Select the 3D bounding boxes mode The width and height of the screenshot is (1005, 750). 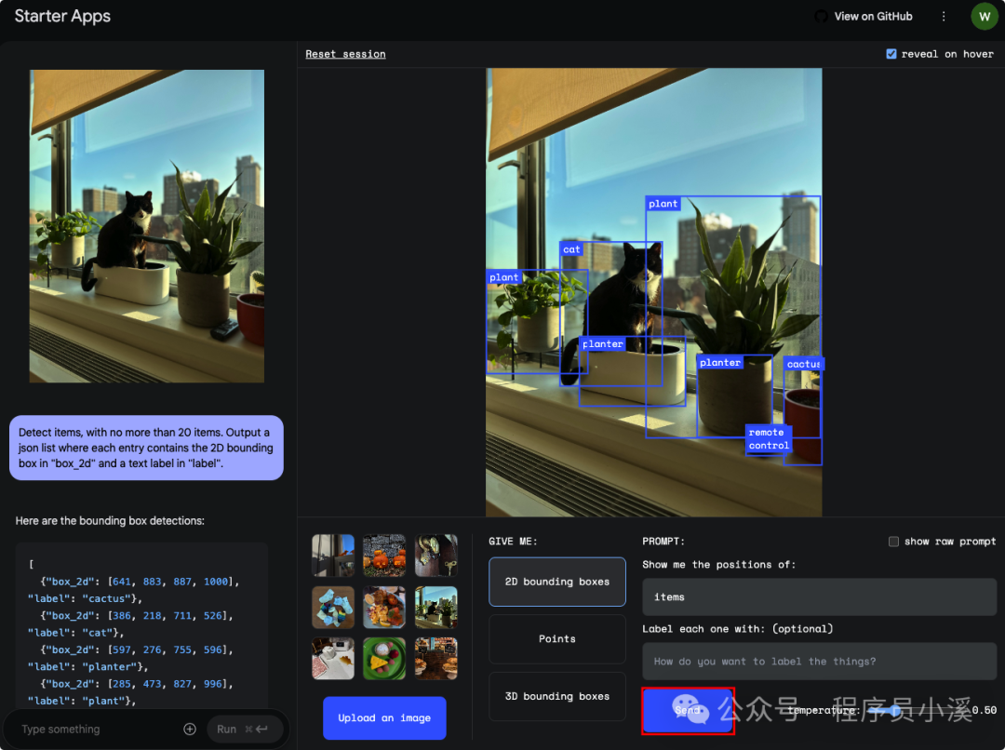[x=557, y=696]
